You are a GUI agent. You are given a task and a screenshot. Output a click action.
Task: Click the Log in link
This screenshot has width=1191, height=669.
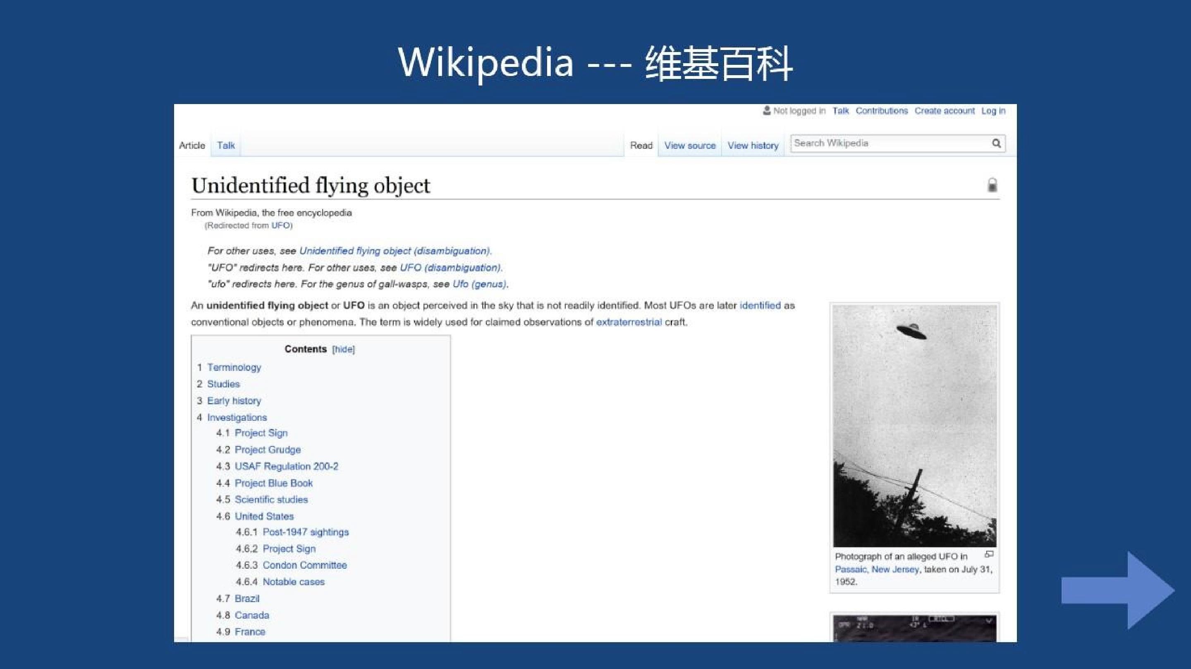click(994, 111)
